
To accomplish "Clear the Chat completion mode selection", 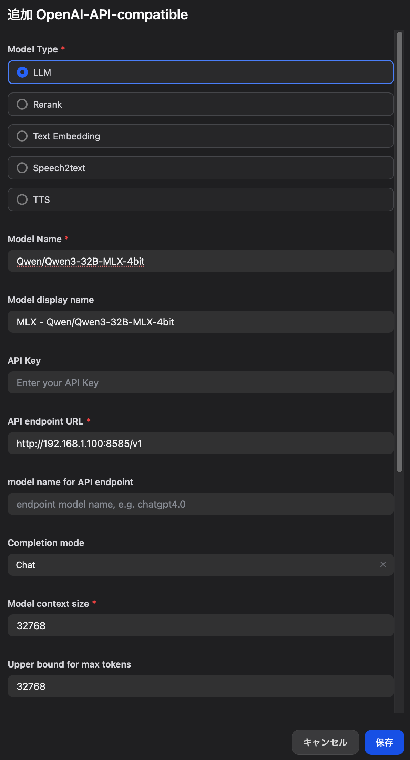I will coord(383,565).
